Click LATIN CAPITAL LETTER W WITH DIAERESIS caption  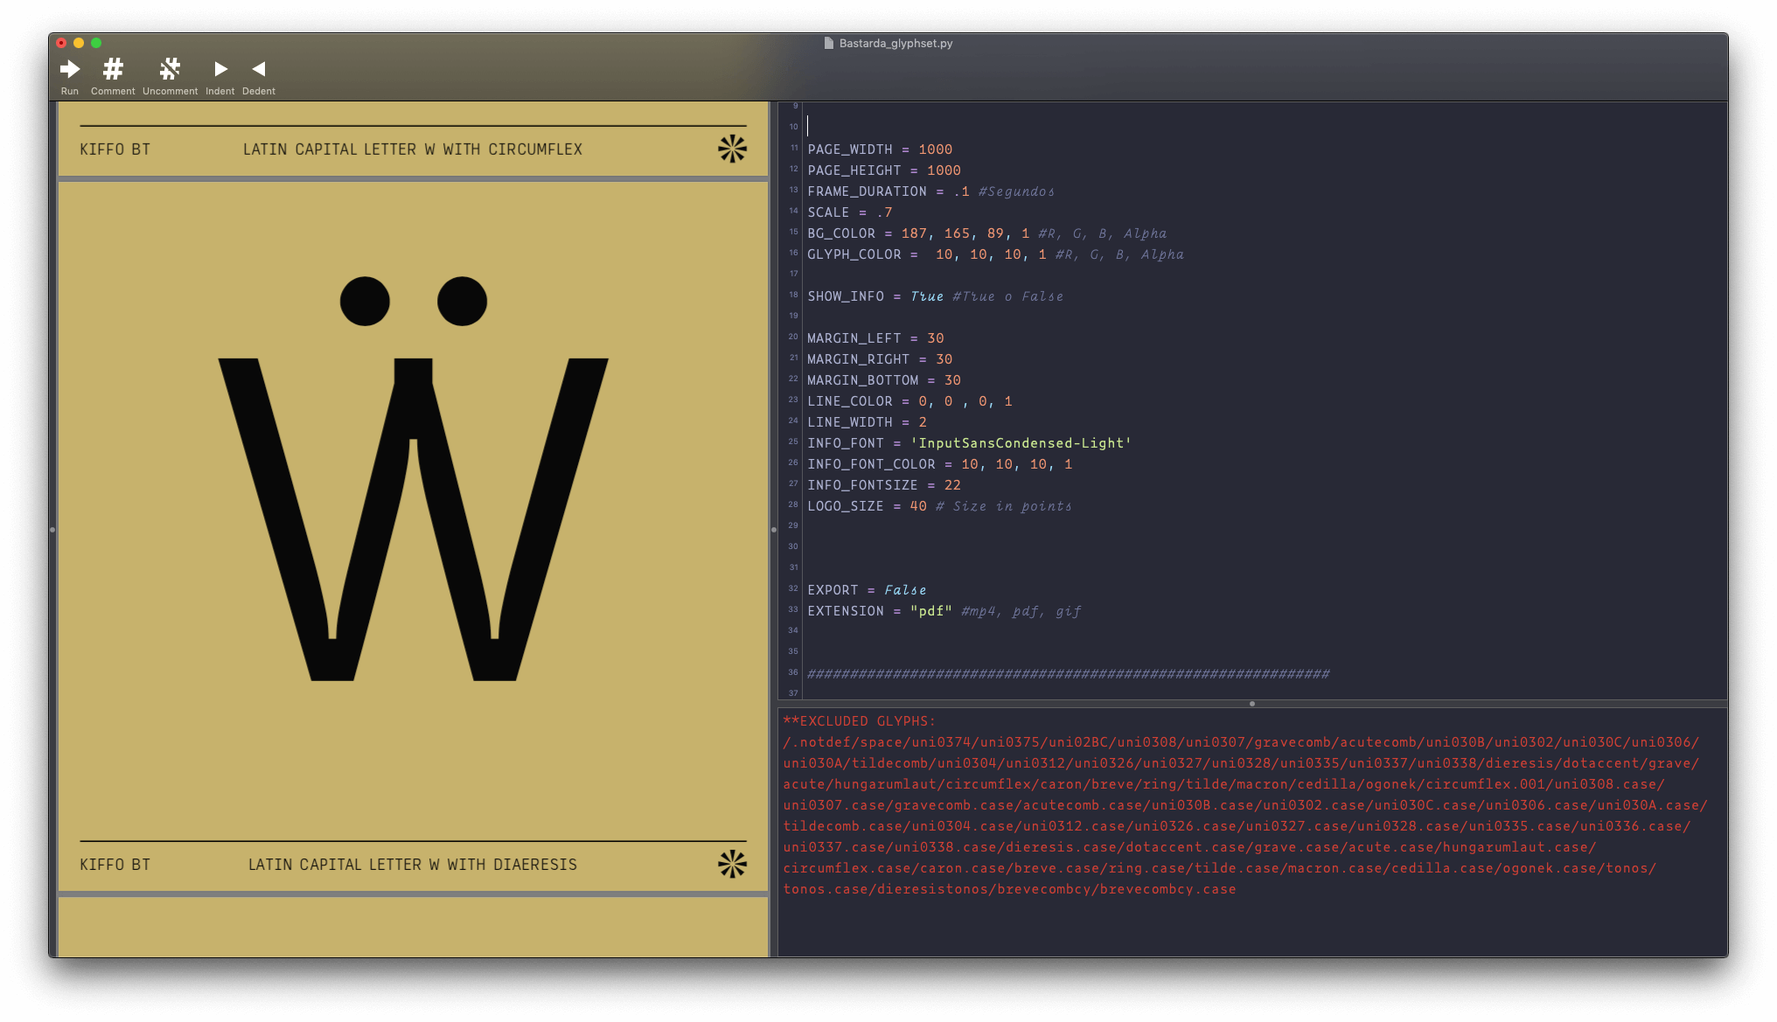tap(413, 865)
